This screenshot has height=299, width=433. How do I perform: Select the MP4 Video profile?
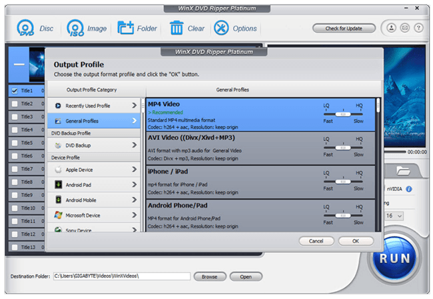pyautogui.click(x=260, y=115)
